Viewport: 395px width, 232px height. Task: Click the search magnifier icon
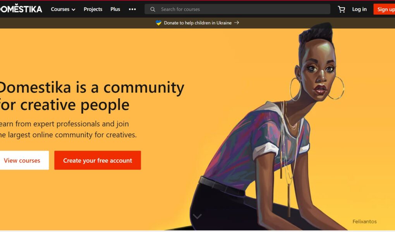coord(153,9)
